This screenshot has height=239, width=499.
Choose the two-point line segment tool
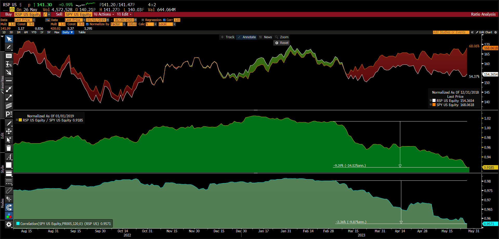pyautogui.click(x=9, y=98)
